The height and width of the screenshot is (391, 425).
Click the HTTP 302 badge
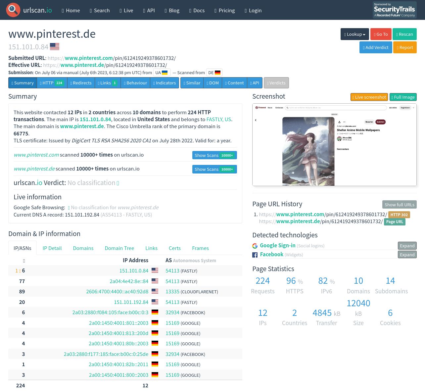click(399, 215)
